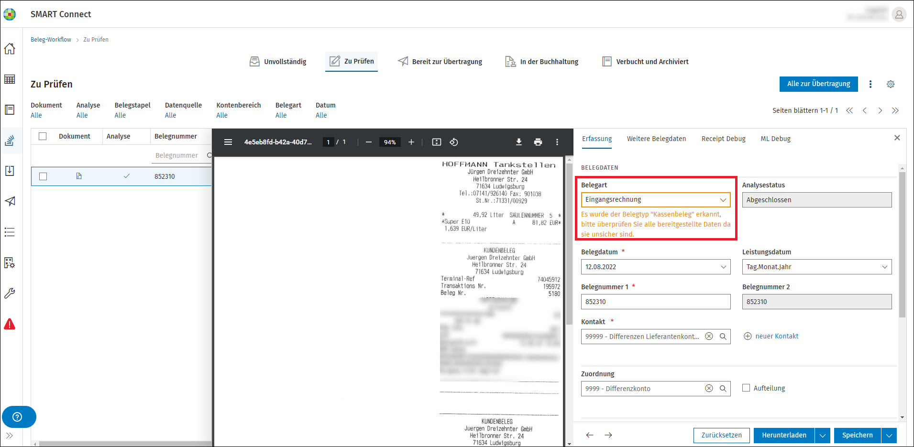Go to next results page
Image resolution: width=914 pixels, height=447 pixels.
(880, 110)
